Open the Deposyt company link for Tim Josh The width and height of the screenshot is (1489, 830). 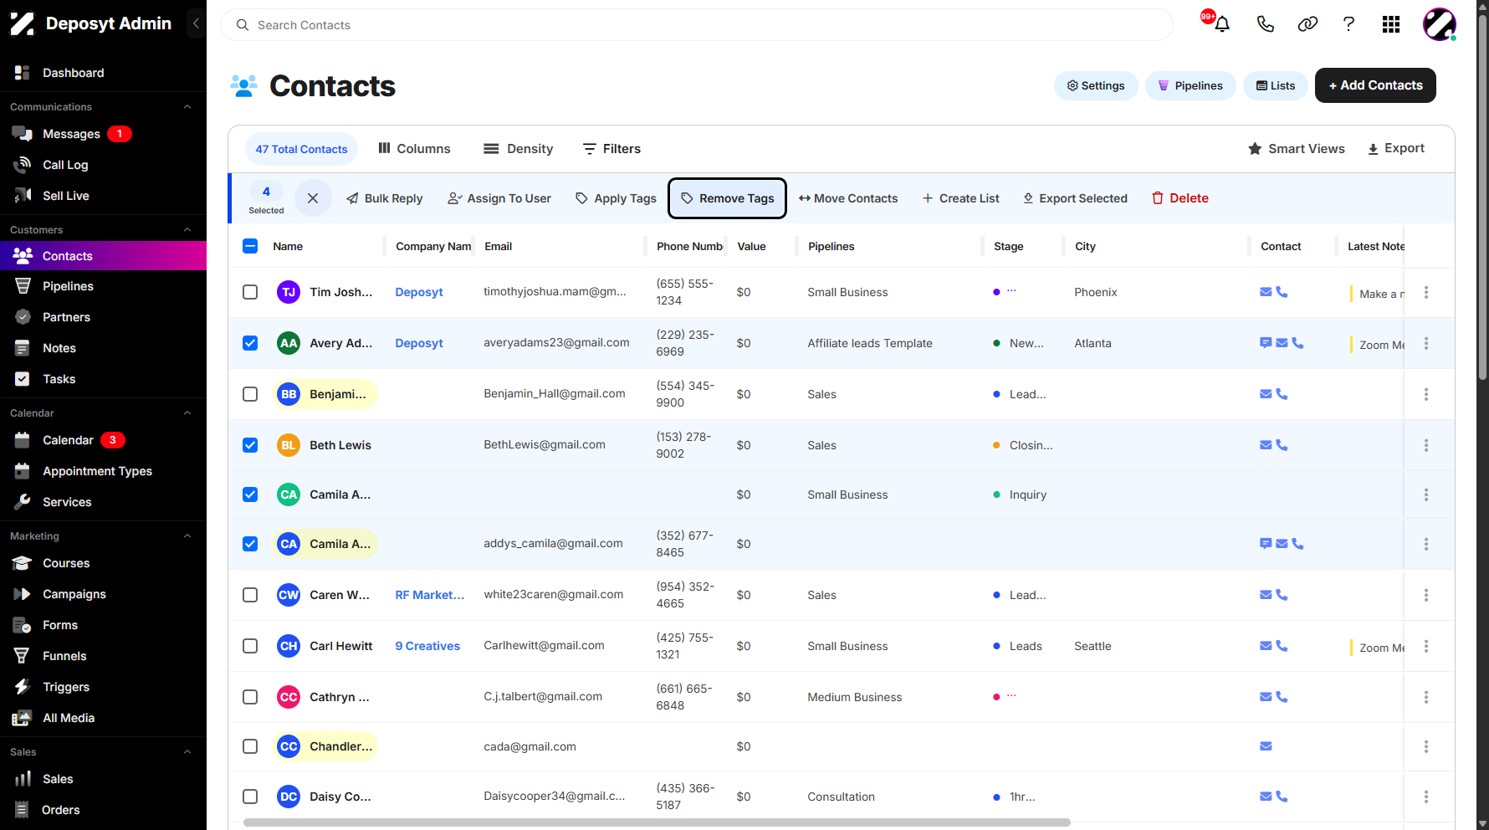(x=419, y=292)
